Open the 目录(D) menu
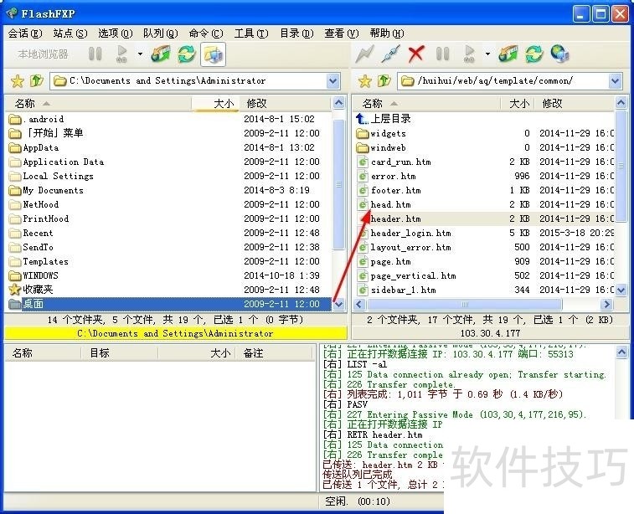This screenshot has height=514, width=634. (x=296, y=33)
